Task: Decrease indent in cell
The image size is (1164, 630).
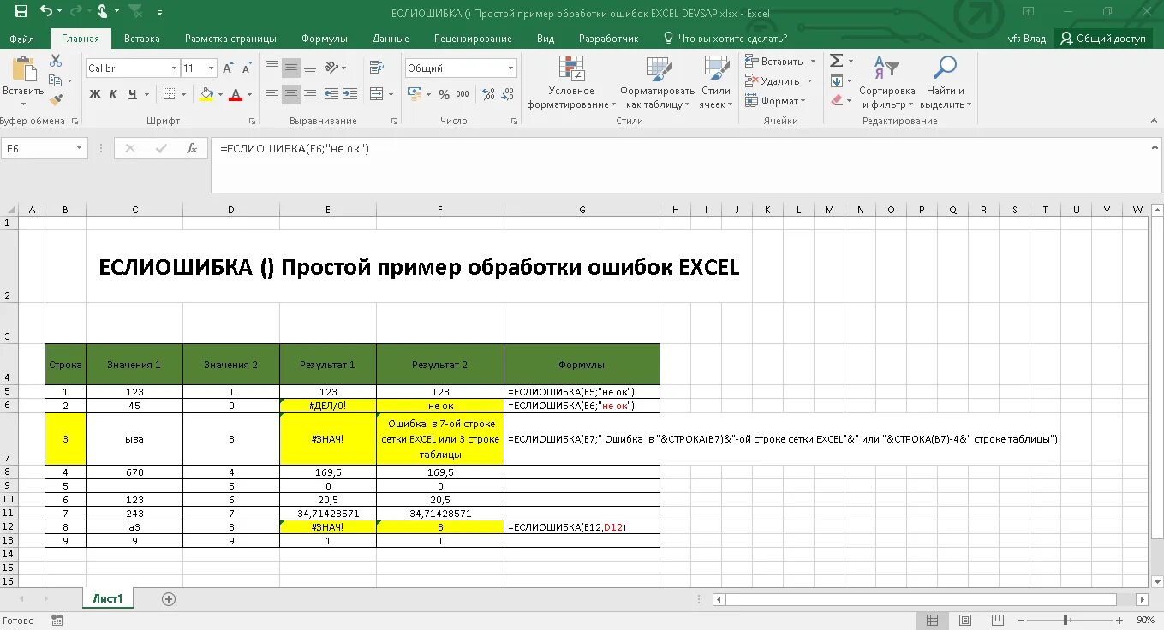Action: pos(331,94)
